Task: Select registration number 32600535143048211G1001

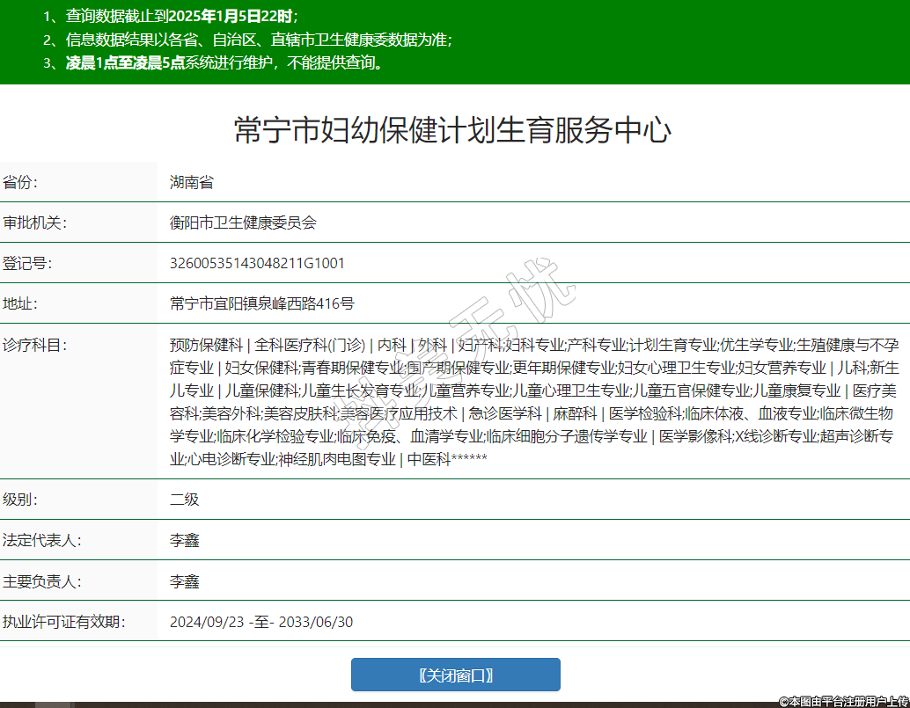Action: coord(257,264)
